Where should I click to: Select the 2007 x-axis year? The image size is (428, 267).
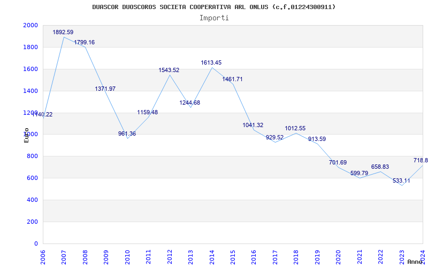(x=64, y=257)
